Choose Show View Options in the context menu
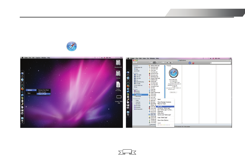 (163, 120)
